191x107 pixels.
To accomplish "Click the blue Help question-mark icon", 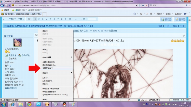I will pyautogui.click(x=185, y=14).
